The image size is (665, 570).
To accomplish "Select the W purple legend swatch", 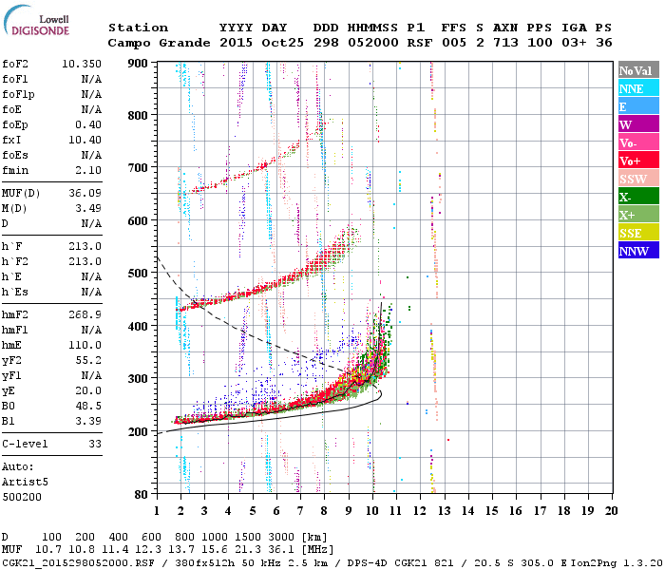I will point(638,124).
